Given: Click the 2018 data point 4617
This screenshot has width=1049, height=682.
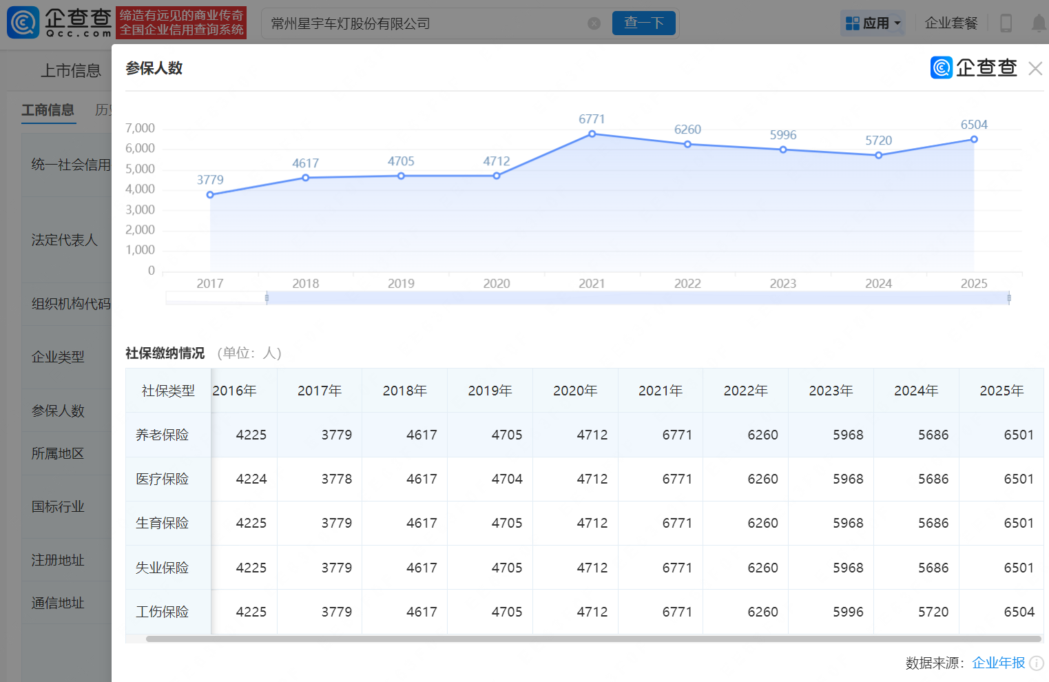Looking at the screenshot, I should pos(305,178).
